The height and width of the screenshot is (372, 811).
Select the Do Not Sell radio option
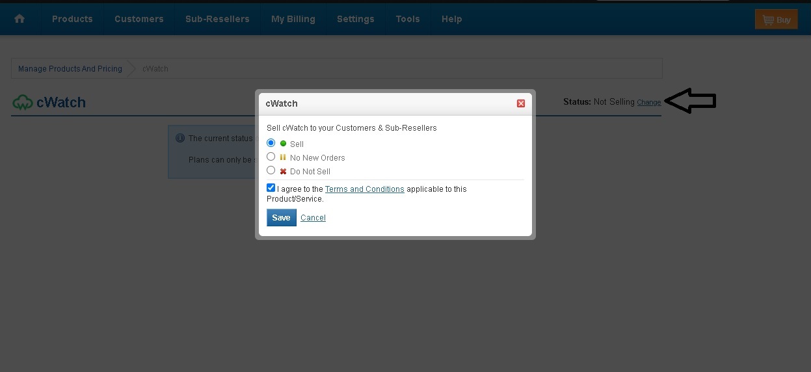(271, 170)
